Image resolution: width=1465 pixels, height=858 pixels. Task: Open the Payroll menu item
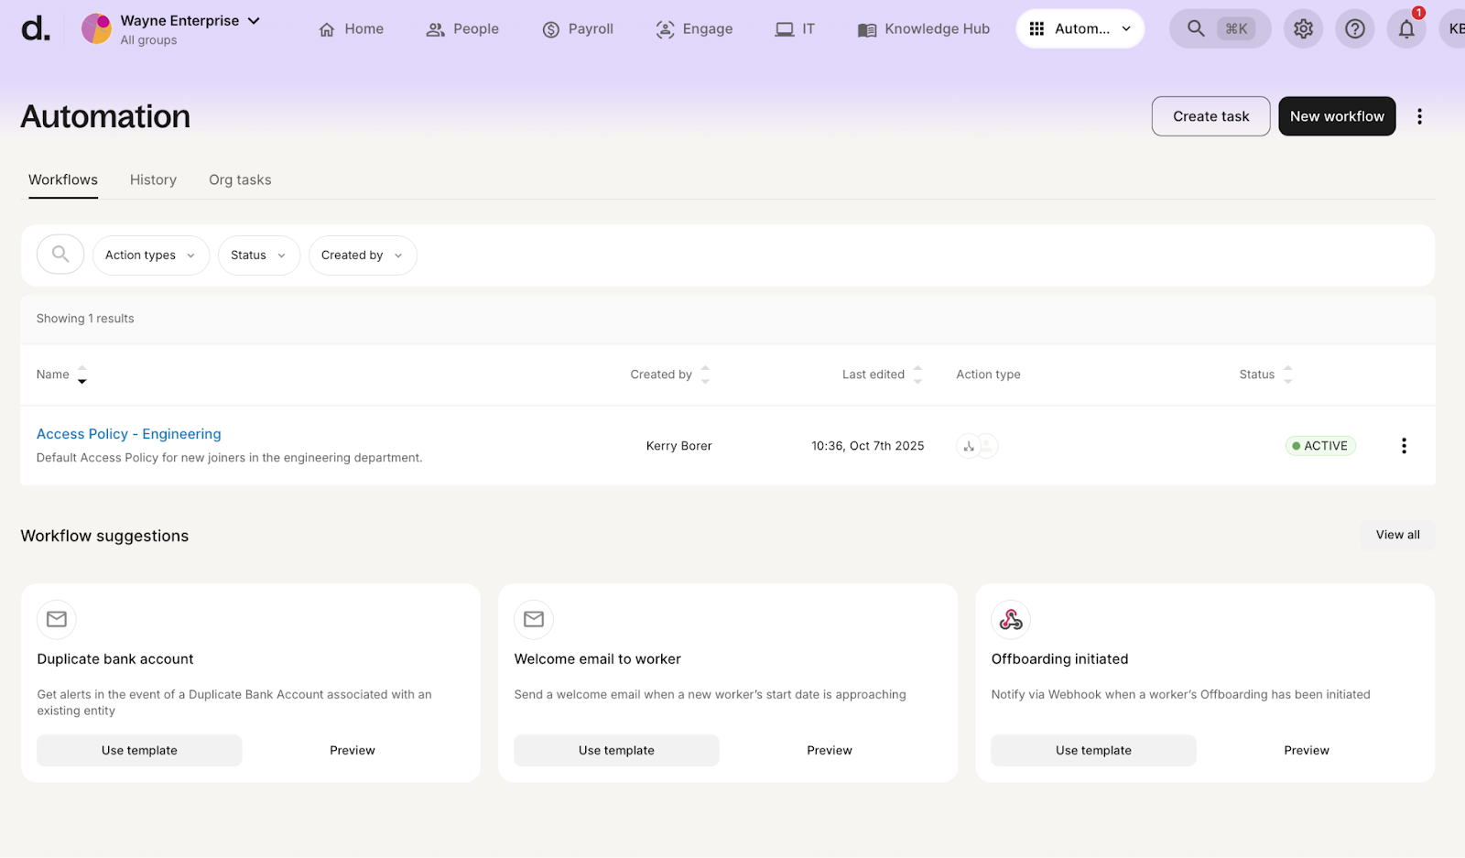coord(578,29)
